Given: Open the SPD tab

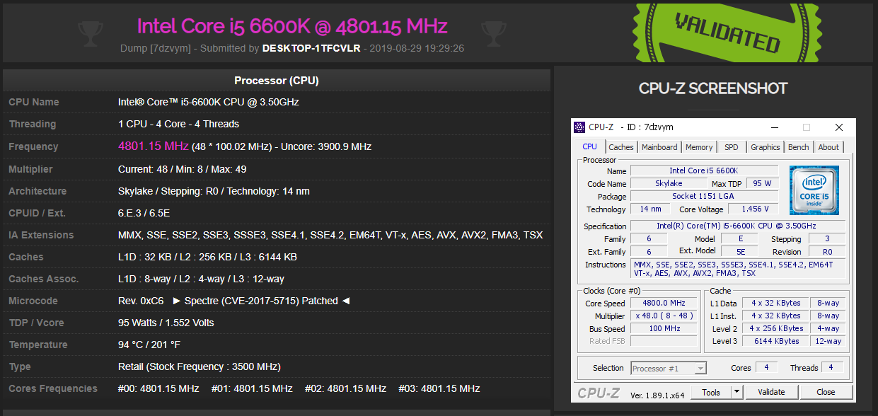Looking at the screenshot, I should point(732,147).
